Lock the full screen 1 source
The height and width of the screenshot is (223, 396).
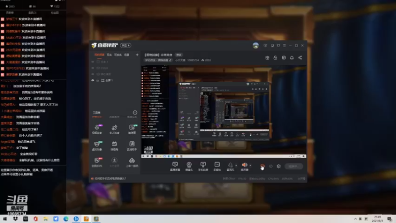coord(98,80)
